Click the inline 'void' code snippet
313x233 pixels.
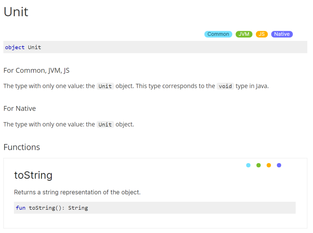225,86
